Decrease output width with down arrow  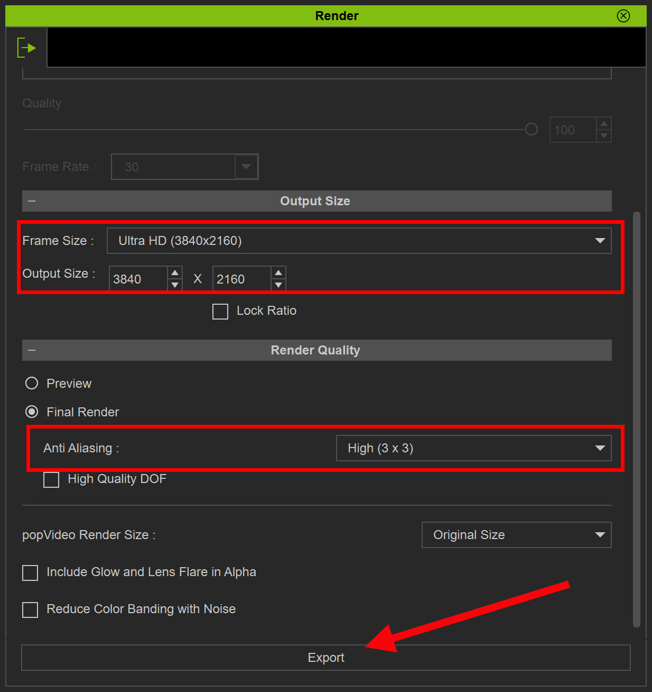pos(175,285)
